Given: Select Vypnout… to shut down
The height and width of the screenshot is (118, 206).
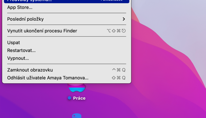Looking at the screenshot, I should [x=18, y=58].
